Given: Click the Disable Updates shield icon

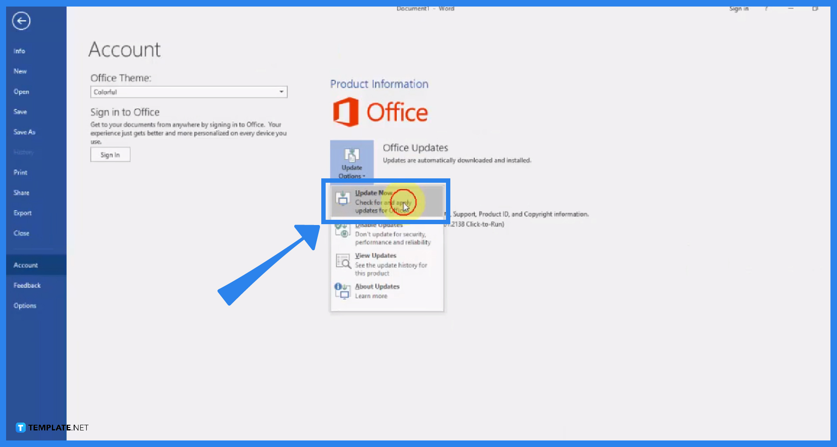Looking at the screenshot, I should click(x=343, y=230).
